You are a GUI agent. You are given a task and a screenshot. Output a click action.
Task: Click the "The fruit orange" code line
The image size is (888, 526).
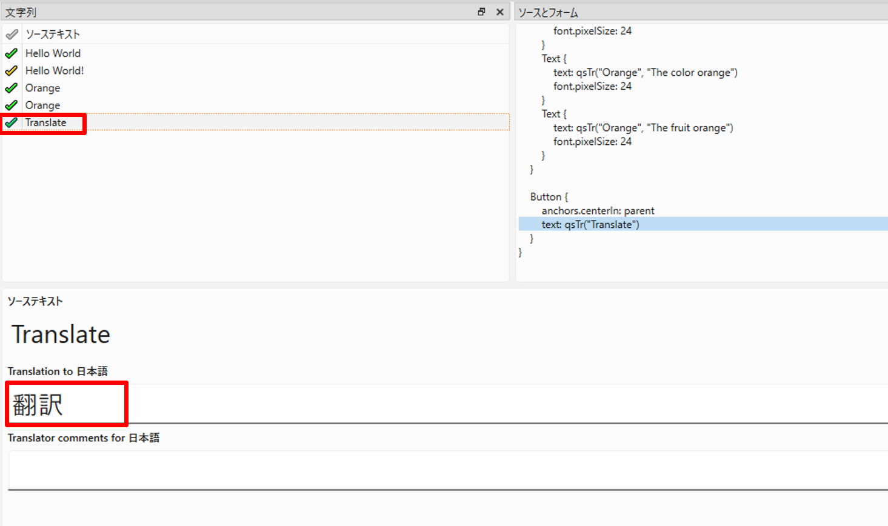643,128
